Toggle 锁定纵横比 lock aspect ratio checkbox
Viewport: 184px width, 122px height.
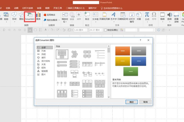(106, 30)
